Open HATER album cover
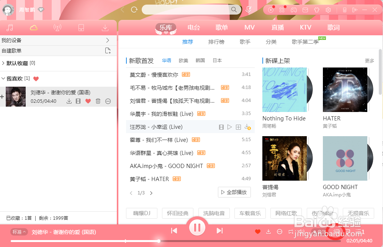This screenshot has height=247, width=383. coord(345,90)
